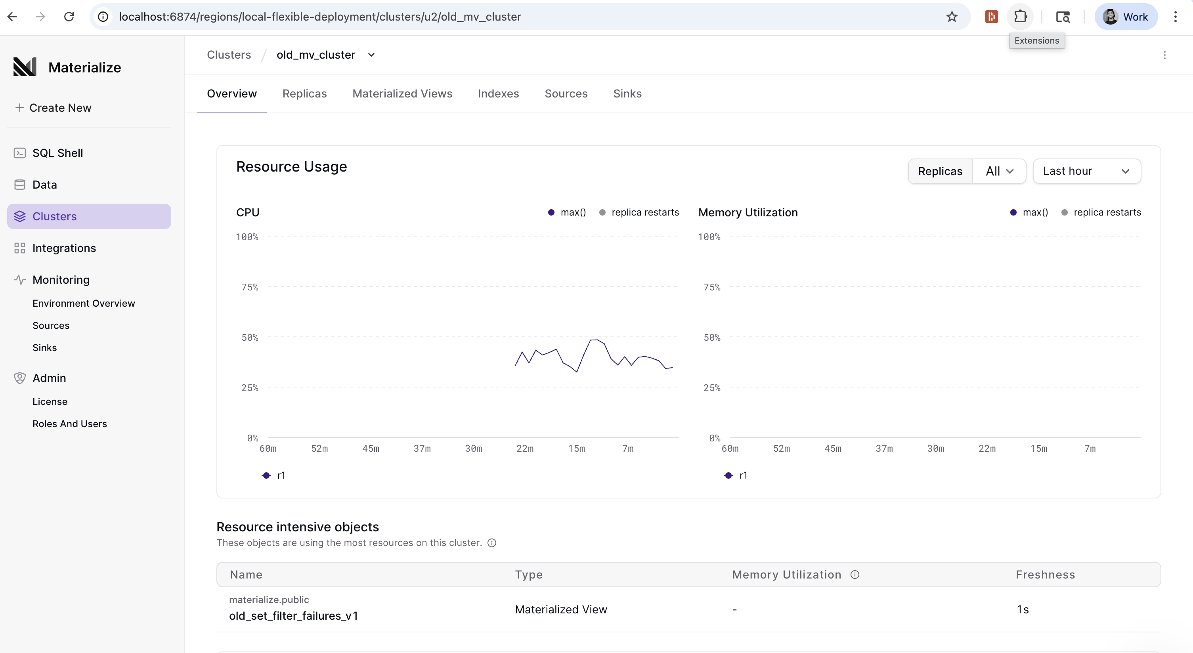Click Monitoring in the sidebar
1193x653 pixels.
pos(89,280)
